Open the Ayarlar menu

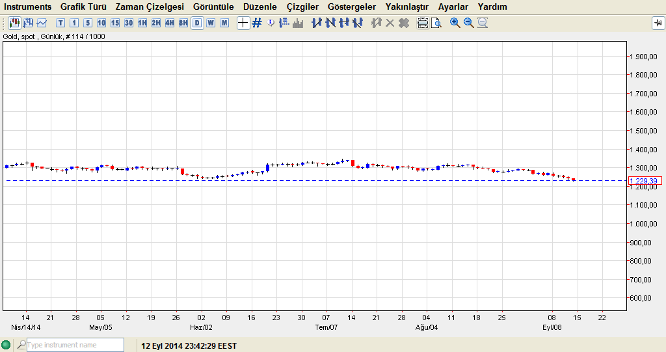[x=453, y=7]
